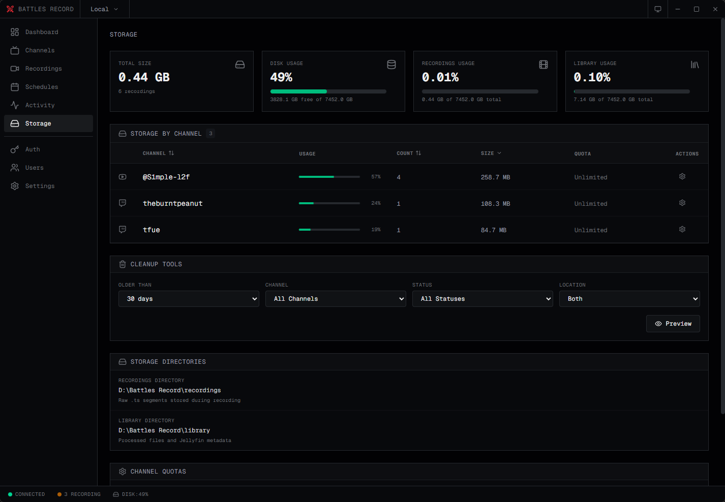Open the Auth section
The image size is (725, 502).
(x=32, y=149)
